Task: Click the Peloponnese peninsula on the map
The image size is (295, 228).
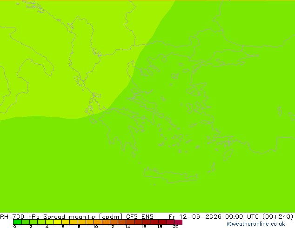Action: [x=122, y=130]
